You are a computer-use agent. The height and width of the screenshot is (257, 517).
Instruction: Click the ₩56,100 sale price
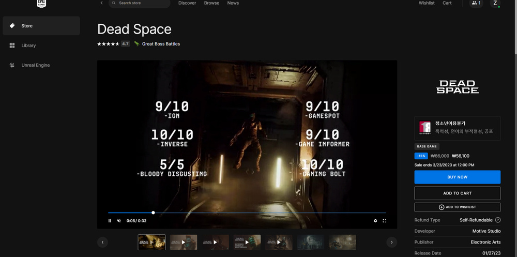460,156
